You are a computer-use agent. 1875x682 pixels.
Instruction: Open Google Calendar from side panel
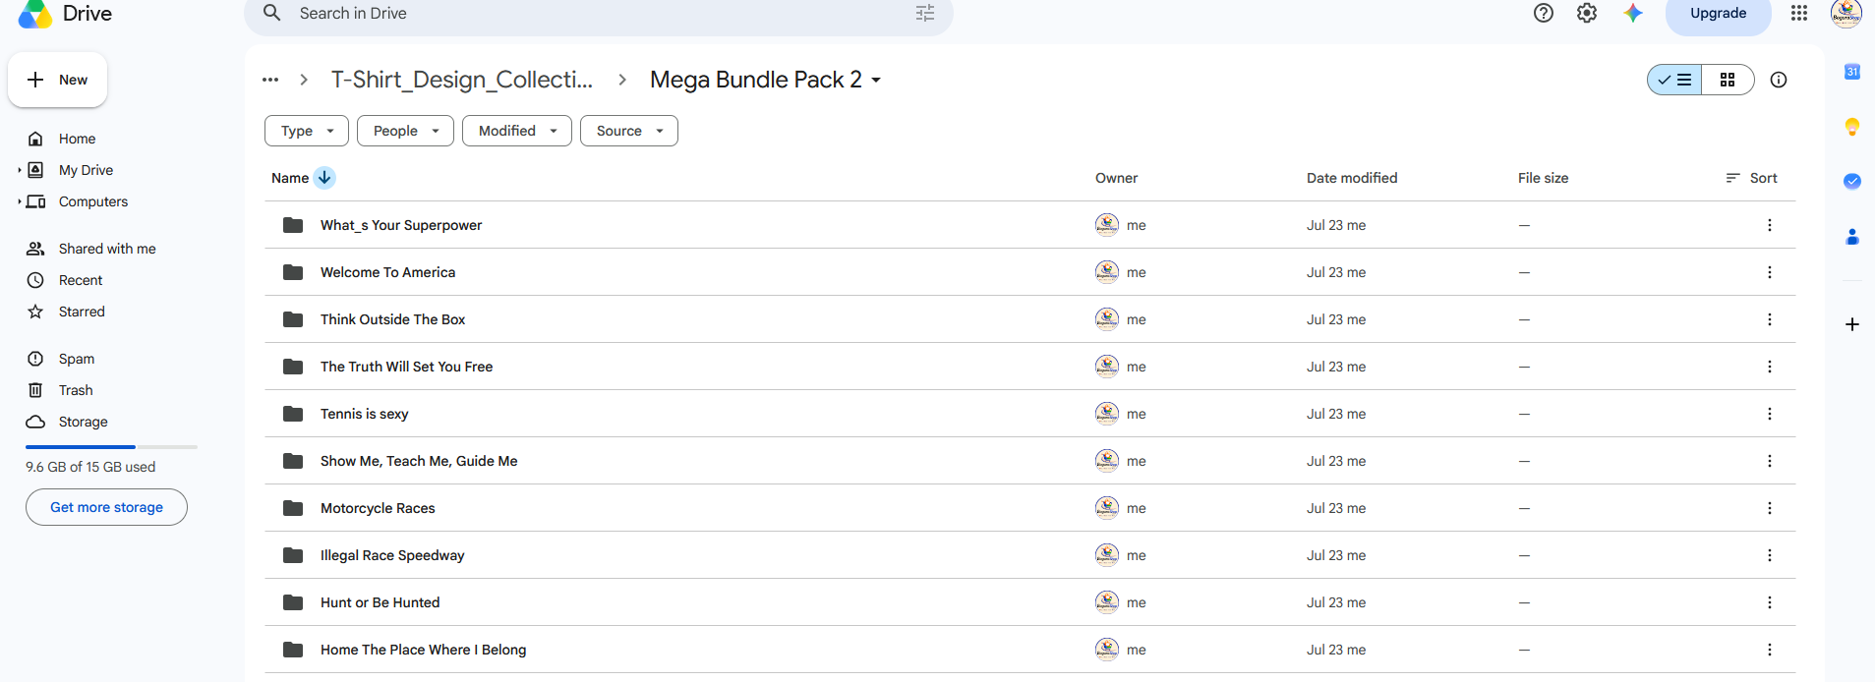pyautogui.click(x=1852, y=72)
